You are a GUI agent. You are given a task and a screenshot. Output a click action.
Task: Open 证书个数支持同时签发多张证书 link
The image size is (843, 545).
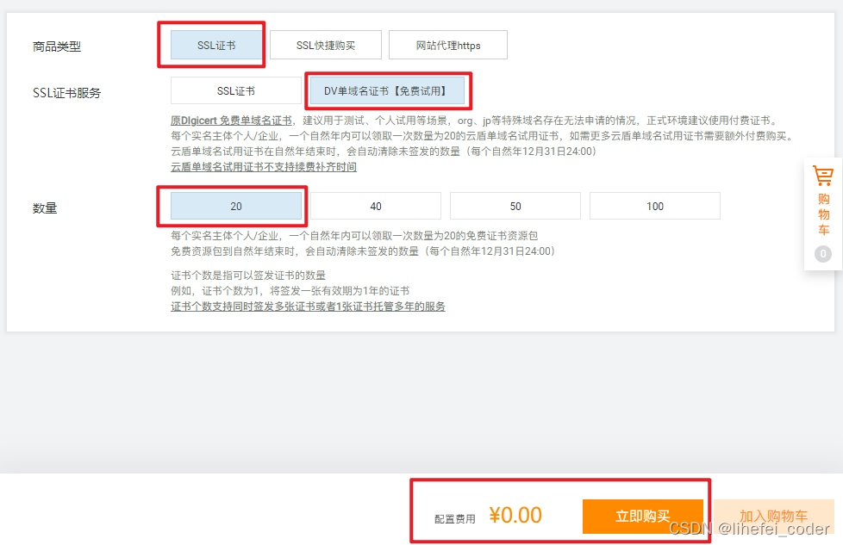point(308,306)
